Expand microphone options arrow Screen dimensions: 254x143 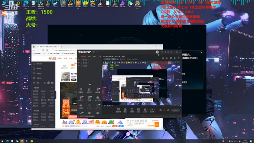pos(148,110)
